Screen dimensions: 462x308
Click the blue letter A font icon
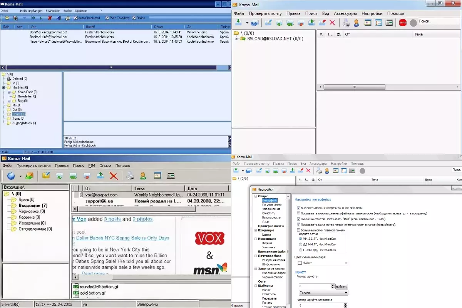pyautogui.click(x=58, y=18)
